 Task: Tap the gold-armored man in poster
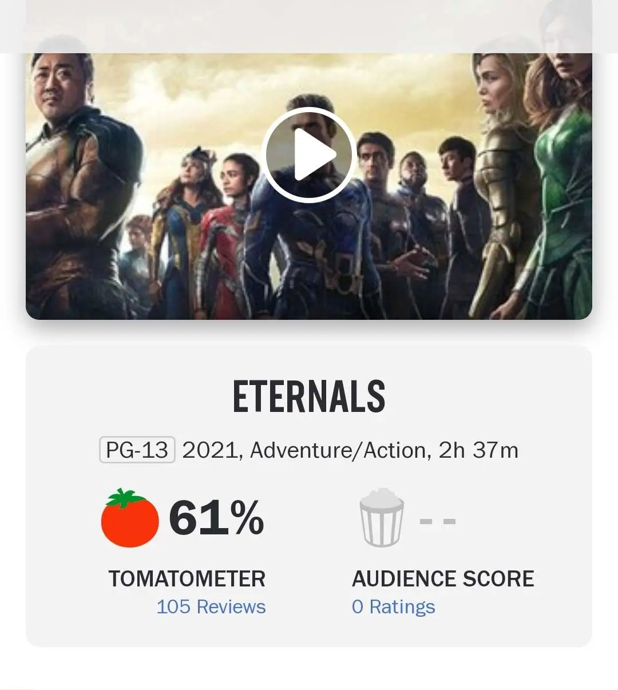(x=74, y=183)
